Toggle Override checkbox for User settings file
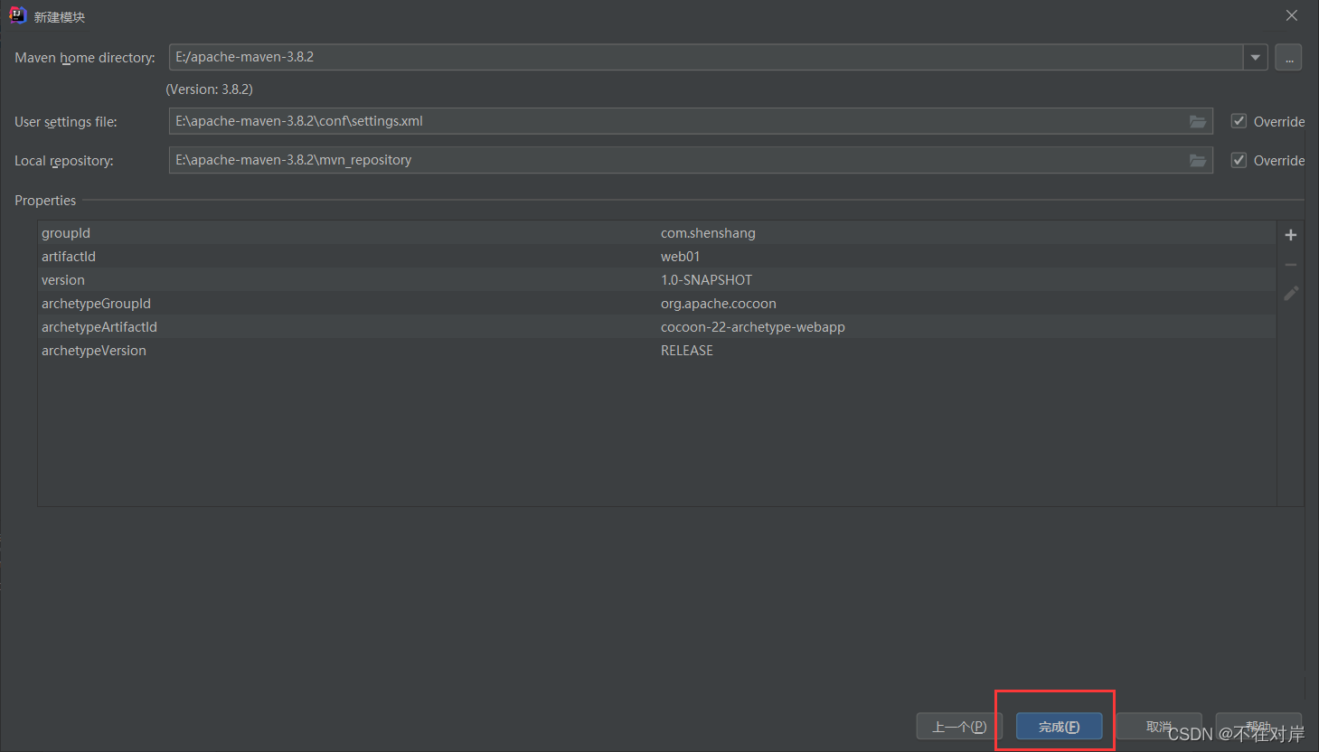This screenshot has width=1319, height=752. (1239, 121)
